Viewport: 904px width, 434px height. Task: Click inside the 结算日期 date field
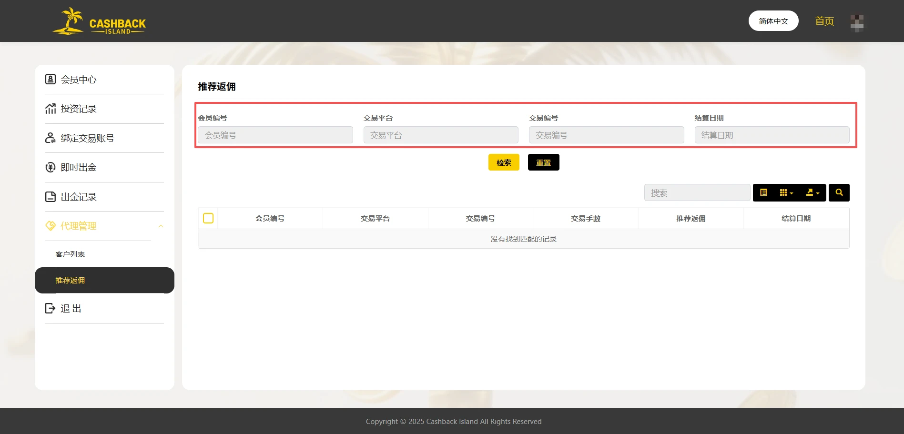click(772, 135)
